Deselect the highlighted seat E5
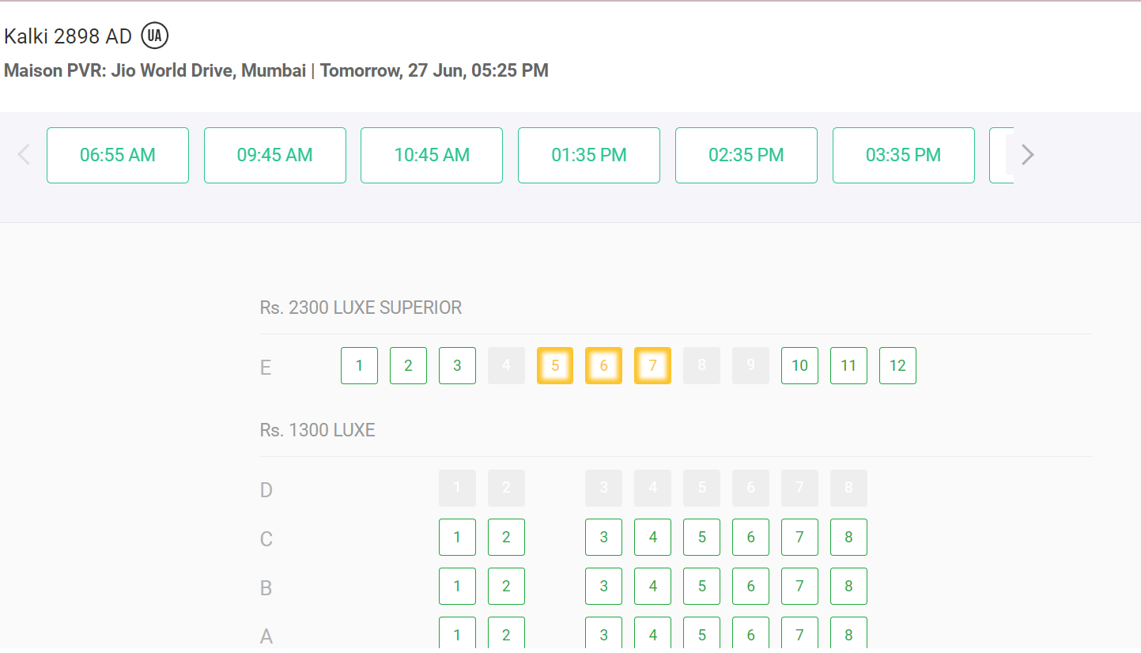Image resolution: width=1141 pixels, height=653 pixels. point(554,365)
